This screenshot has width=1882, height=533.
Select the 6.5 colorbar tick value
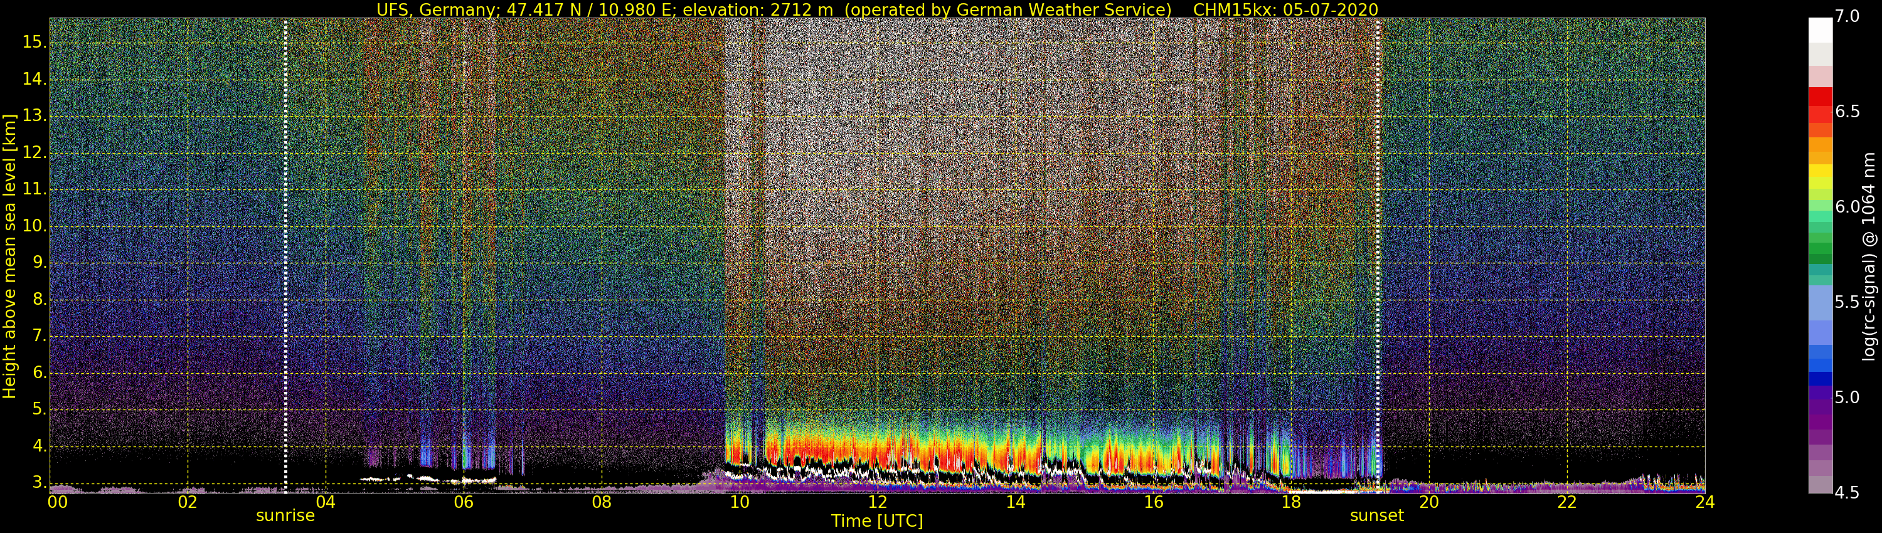click(x=1847, y=111)
